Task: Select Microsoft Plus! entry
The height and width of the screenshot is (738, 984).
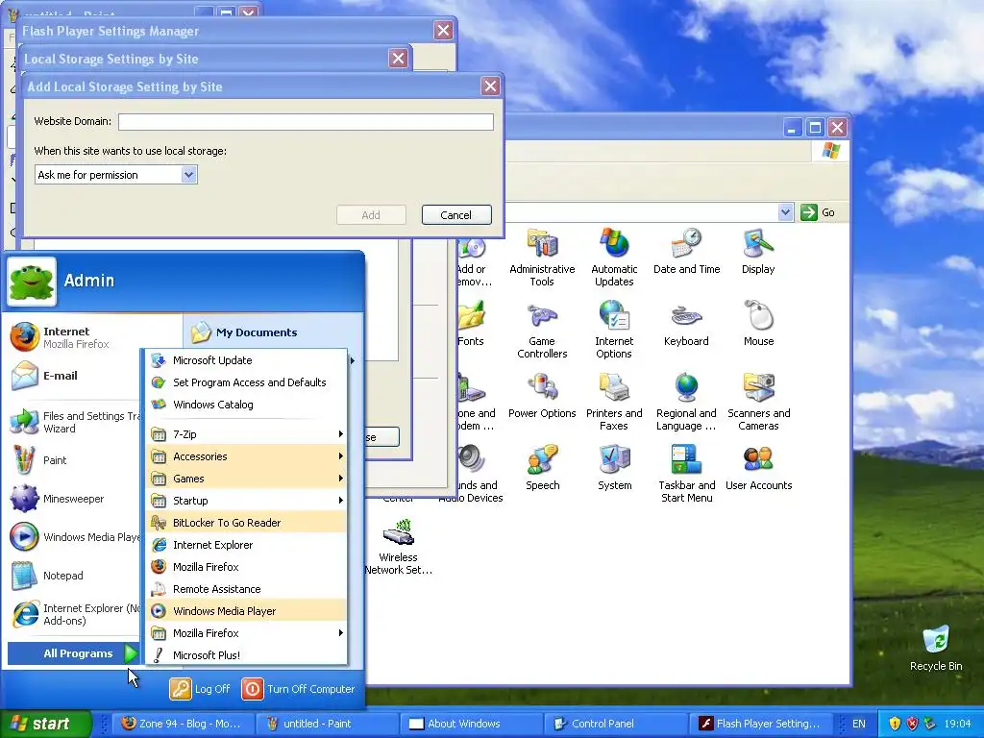Action: [x=247, y=655]
